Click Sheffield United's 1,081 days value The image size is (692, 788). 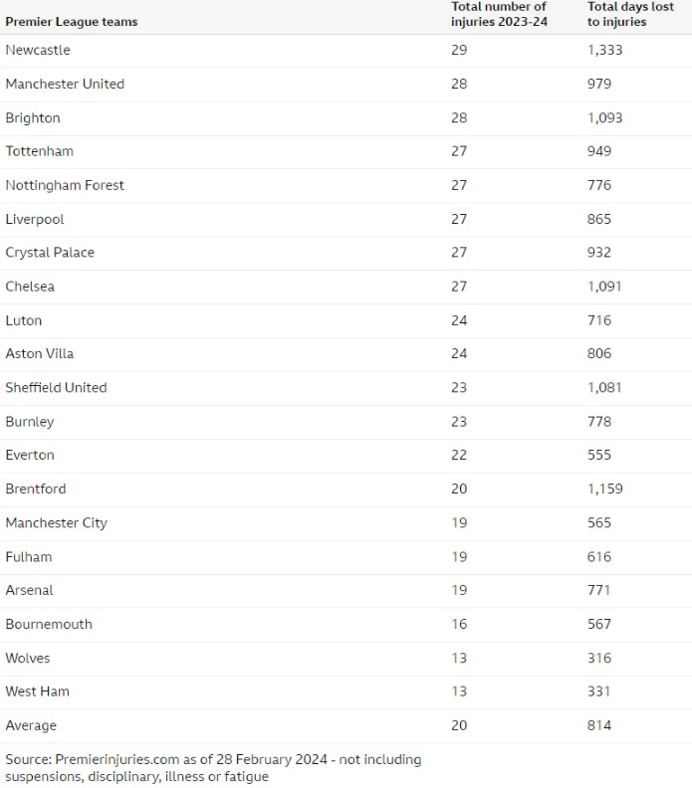604,388
